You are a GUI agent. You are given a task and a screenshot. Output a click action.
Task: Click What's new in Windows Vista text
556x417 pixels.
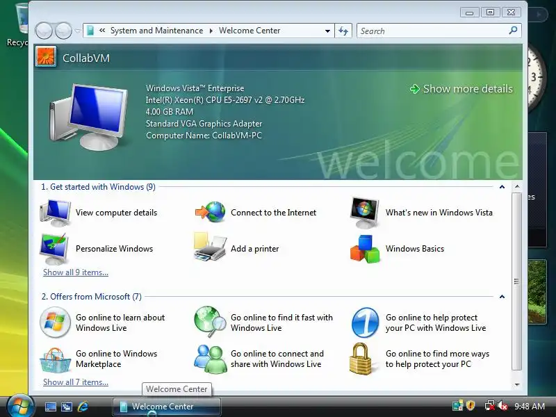coord(439,213)
